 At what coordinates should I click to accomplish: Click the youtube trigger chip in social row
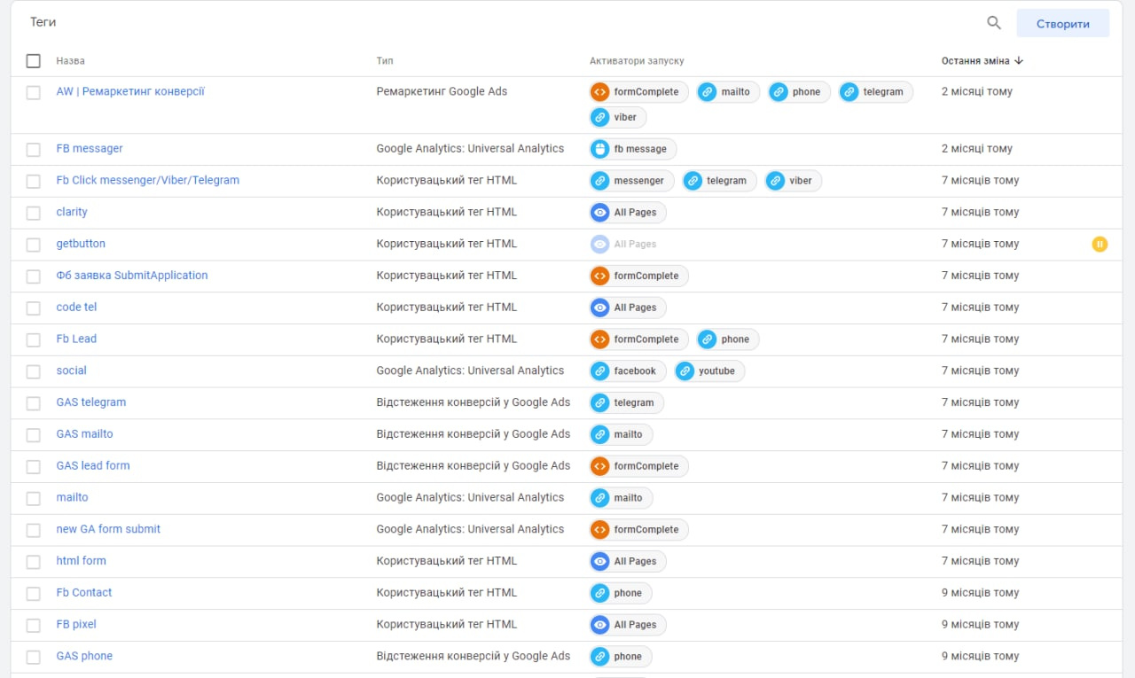point(708,371)
